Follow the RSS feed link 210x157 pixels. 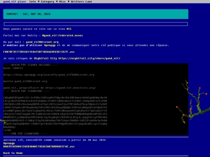click(x=69, y=29)
